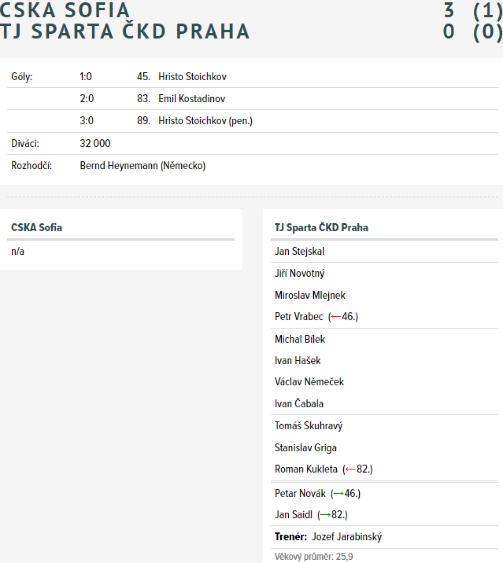Open referee Bernd Heynemann's name
503x563 pixels.
pos(143,166)
